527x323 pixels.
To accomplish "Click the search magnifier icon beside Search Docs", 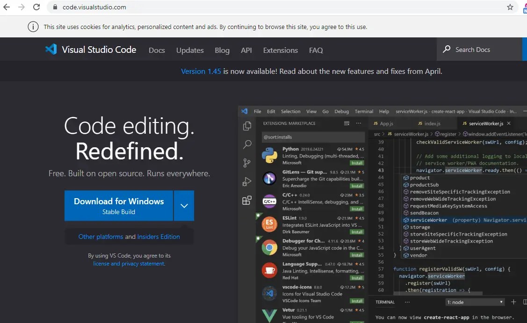I will coord(447,50).
